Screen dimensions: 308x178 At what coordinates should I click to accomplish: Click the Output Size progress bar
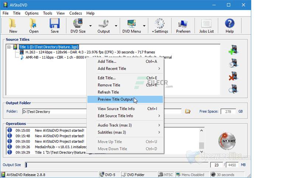[116, 165]
